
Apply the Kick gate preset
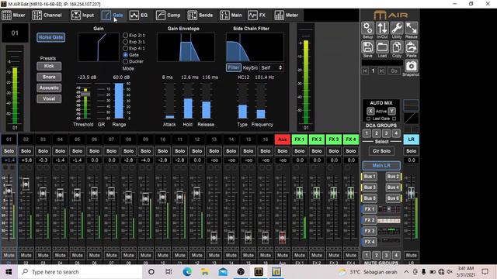tap(49, 66)
